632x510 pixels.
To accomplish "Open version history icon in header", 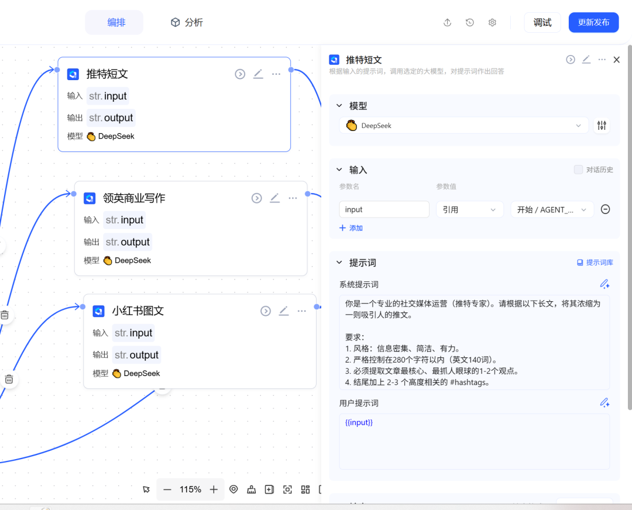I will click(470, 23).
